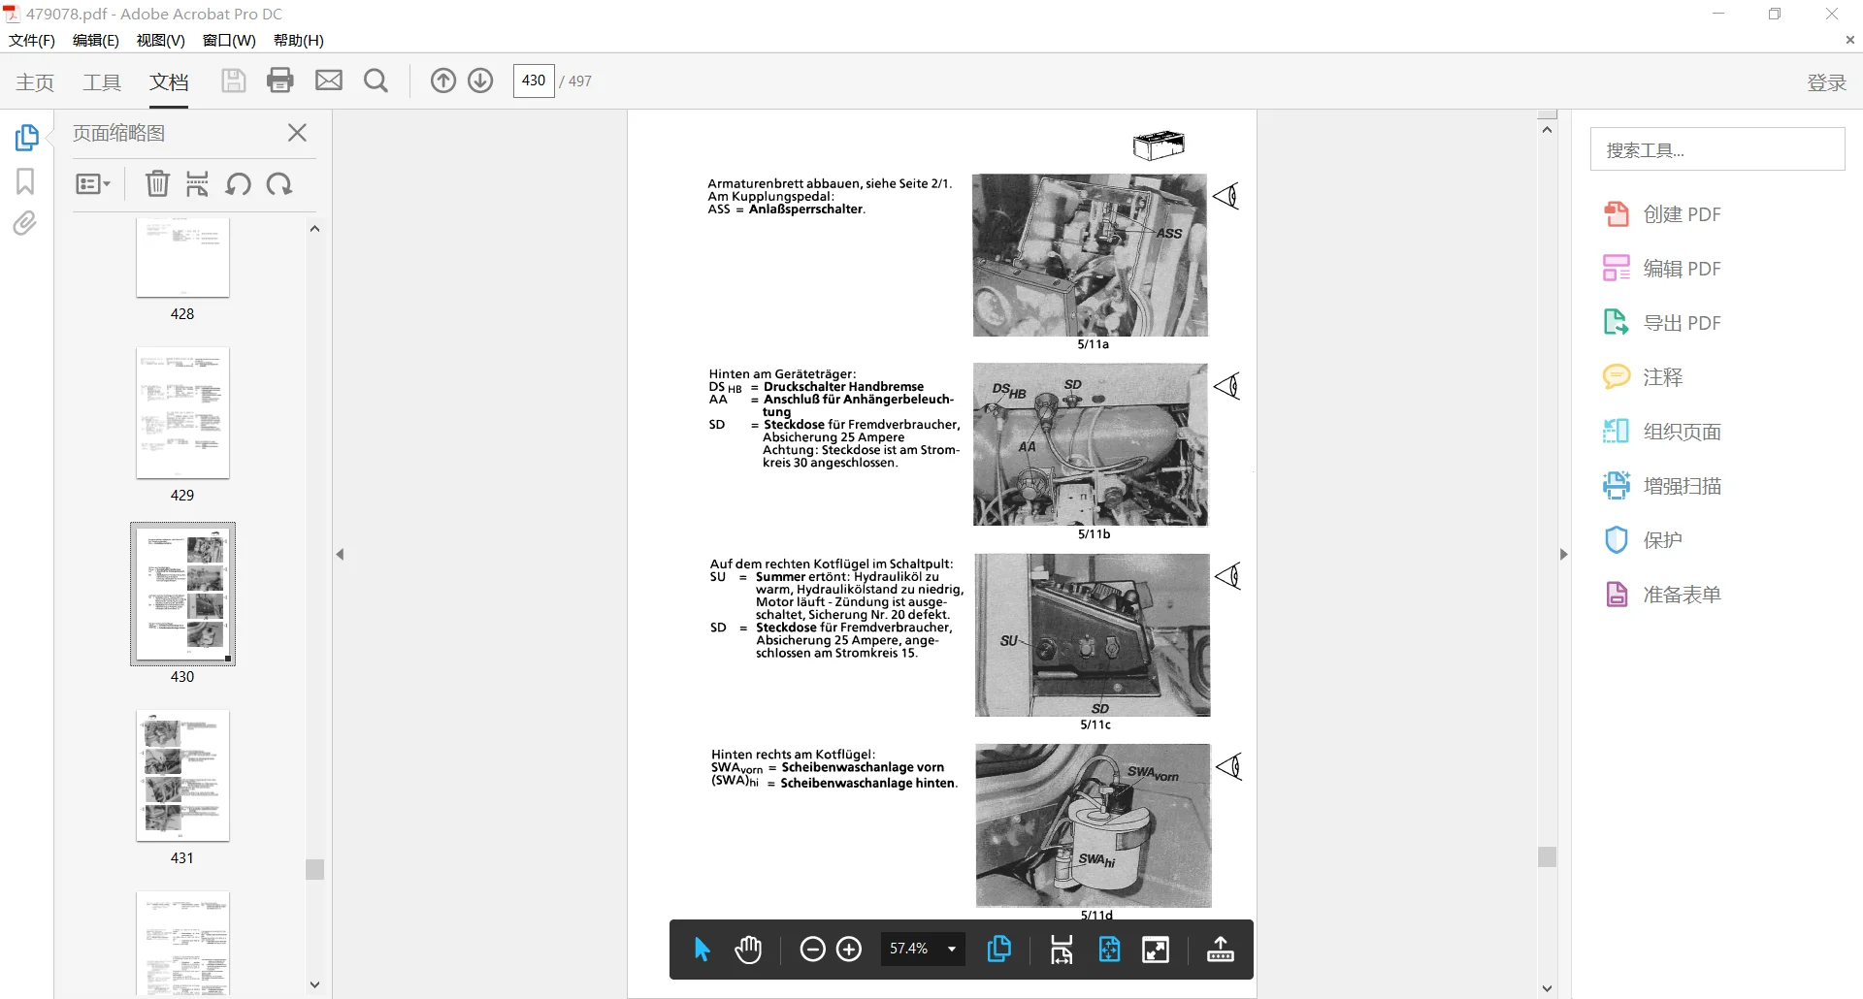
Task: Choose the Hand pan tool
Action: [x=748, y=950]
